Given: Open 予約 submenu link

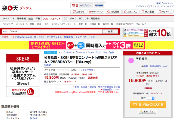Looking at the screenshot, I should click(46, 24).
